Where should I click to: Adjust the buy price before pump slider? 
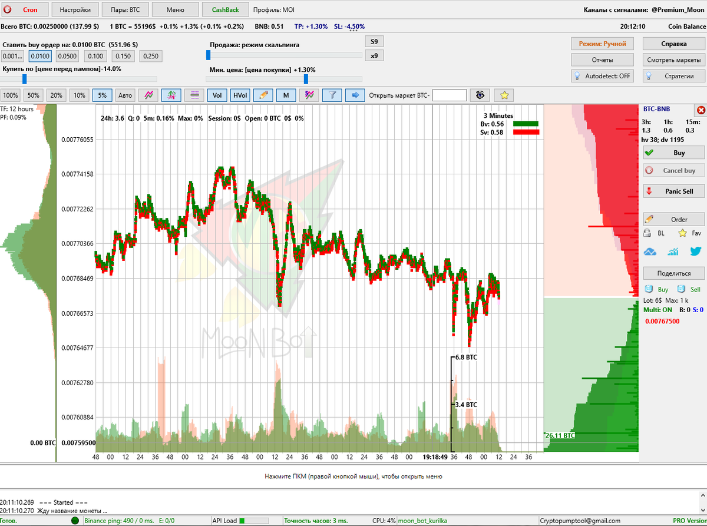(x=24, y=78)
